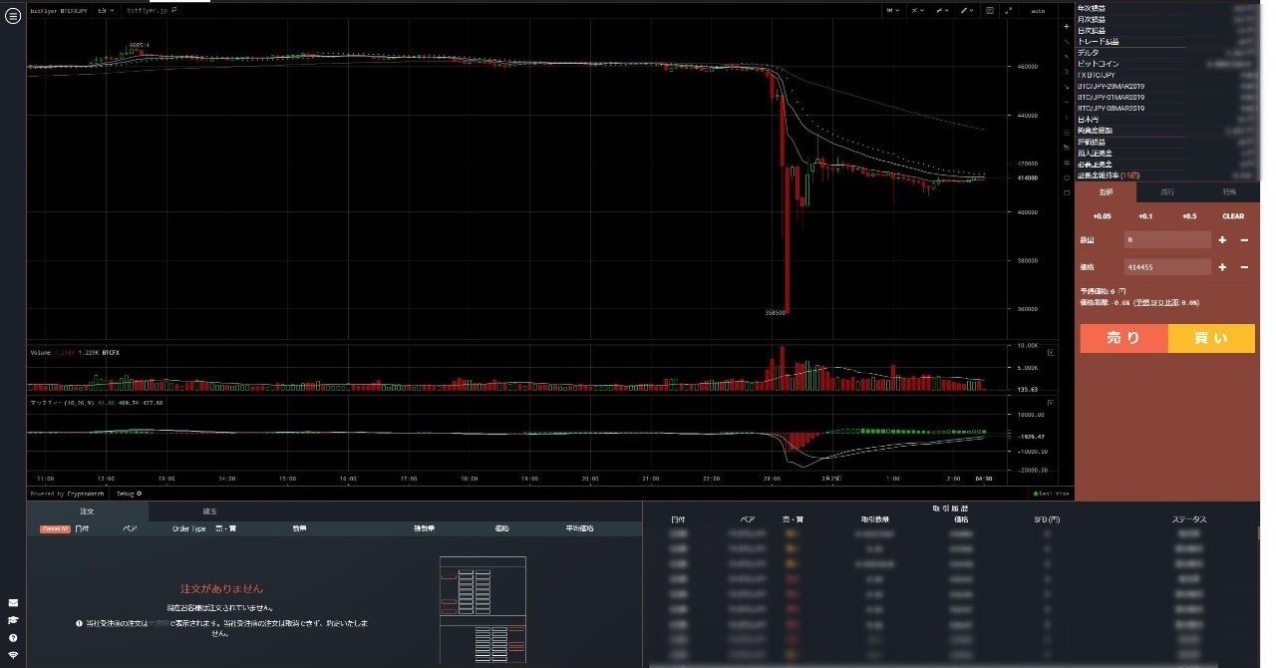Close the Volume indicator panel
This screenshot has height=668, width=1276.
coord(1050,353)
